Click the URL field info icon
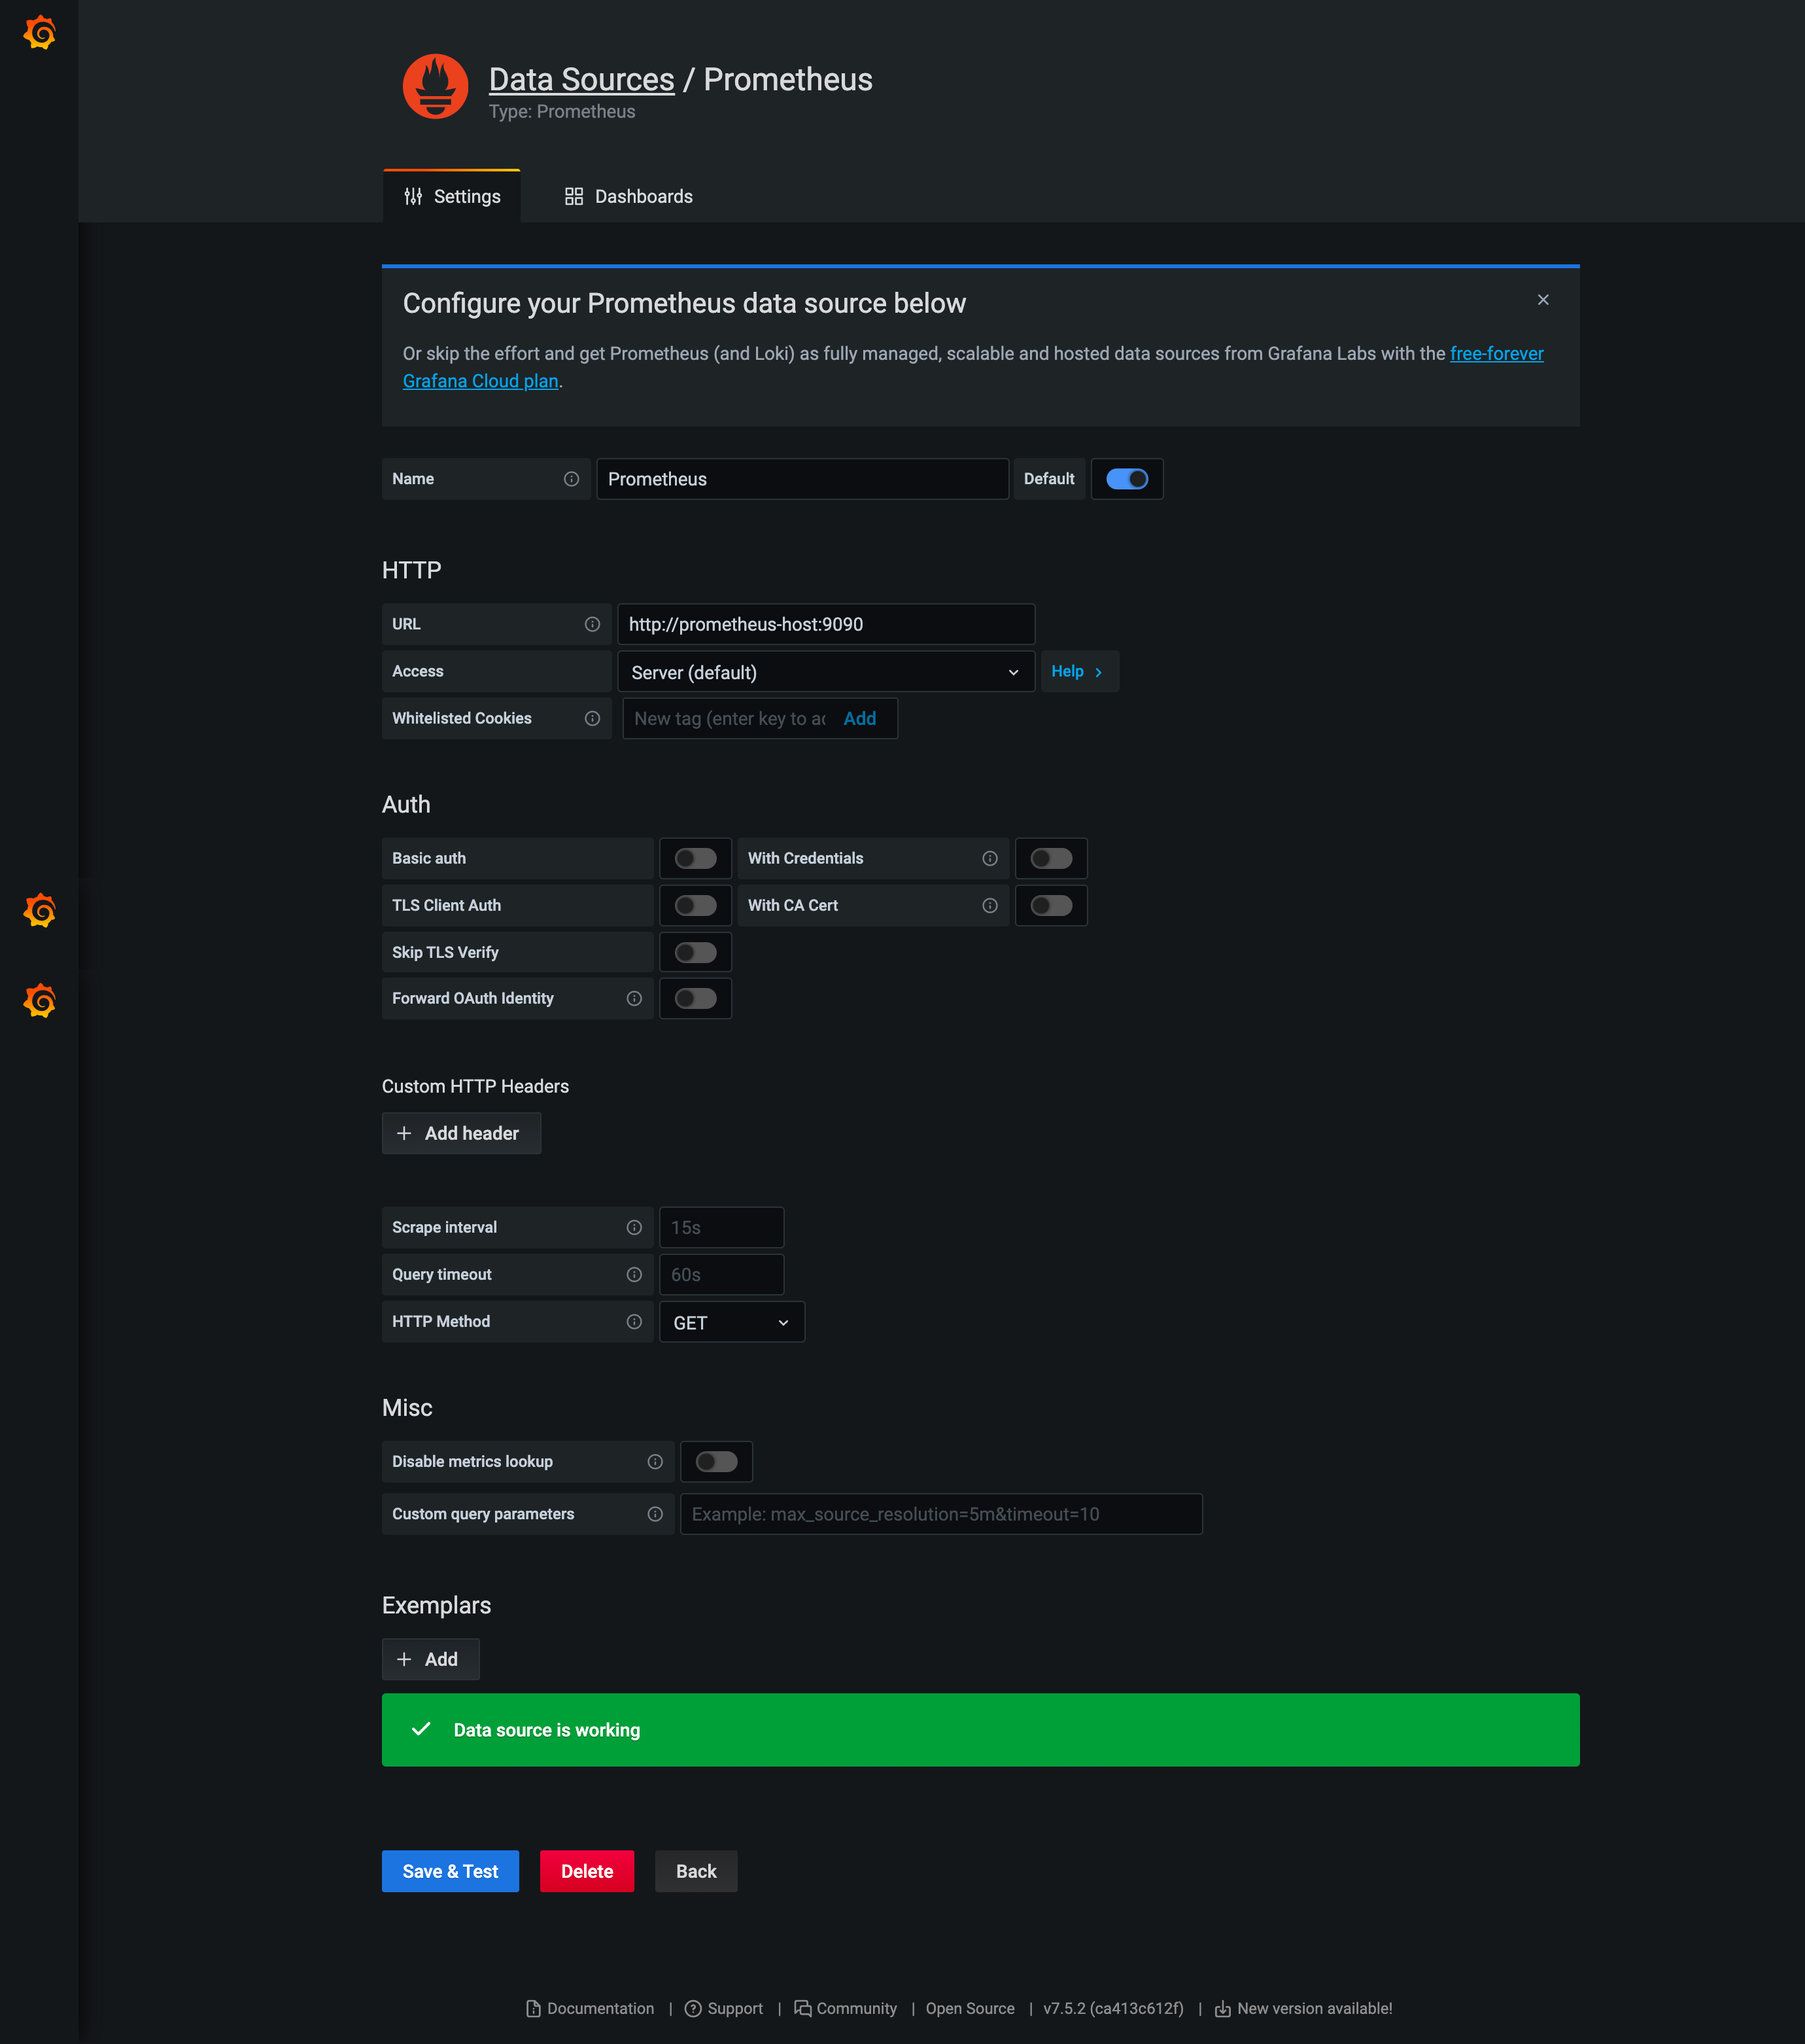The image size is (1805, 2044). click(x=592, y=624)
